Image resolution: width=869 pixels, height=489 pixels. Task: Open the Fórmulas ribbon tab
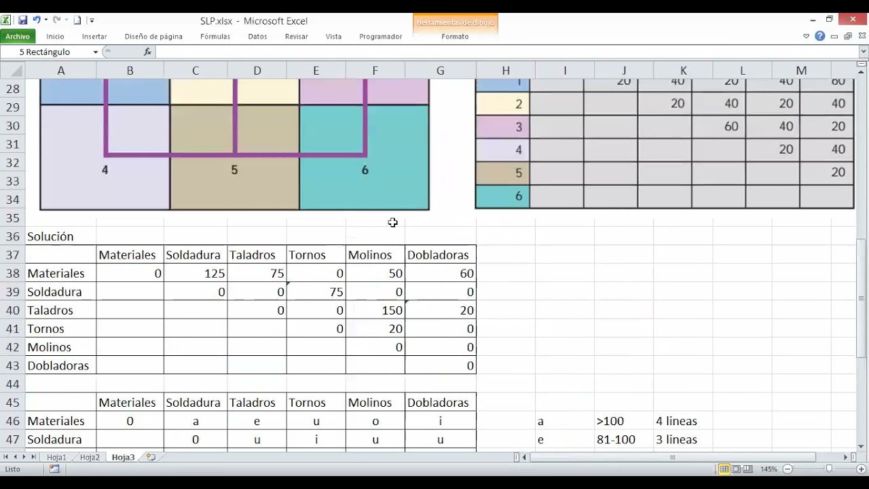(215, 37)
